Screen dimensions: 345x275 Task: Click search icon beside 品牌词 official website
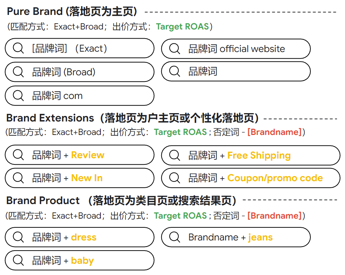click(x=174, y=48)
